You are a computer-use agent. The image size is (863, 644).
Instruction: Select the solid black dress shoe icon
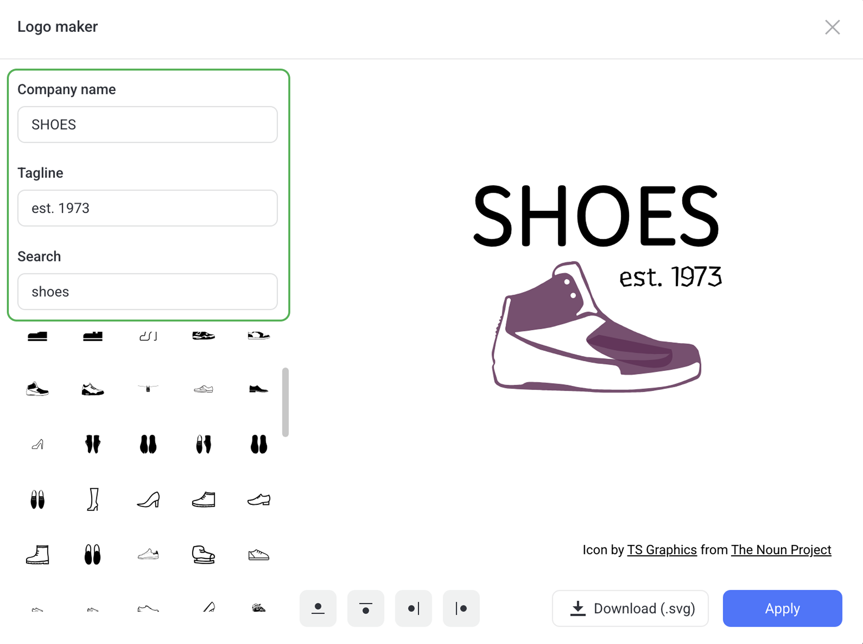coord(258,389)
